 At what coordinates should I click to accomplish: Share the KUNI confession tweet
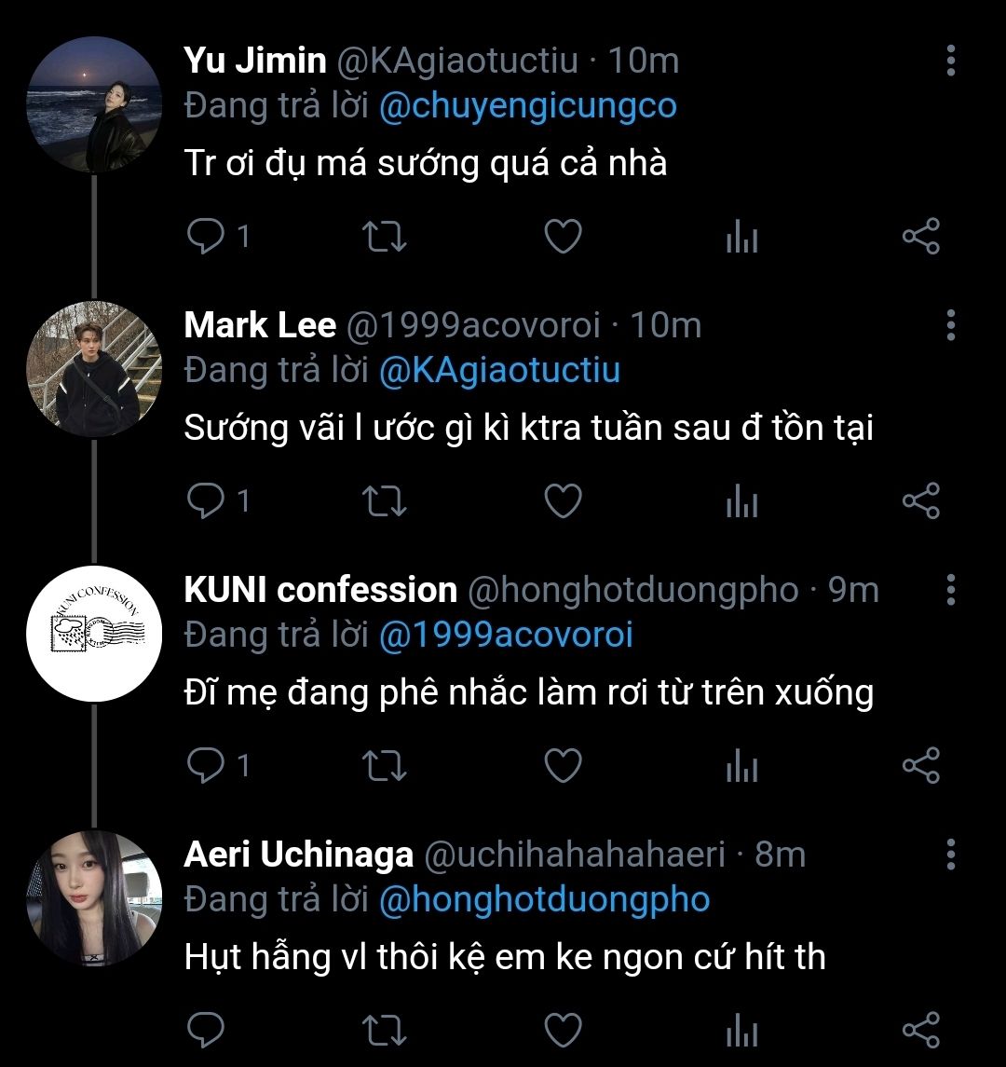921,766
